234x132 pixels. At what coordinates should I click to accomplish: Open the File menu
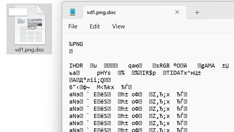click(73, 26)
